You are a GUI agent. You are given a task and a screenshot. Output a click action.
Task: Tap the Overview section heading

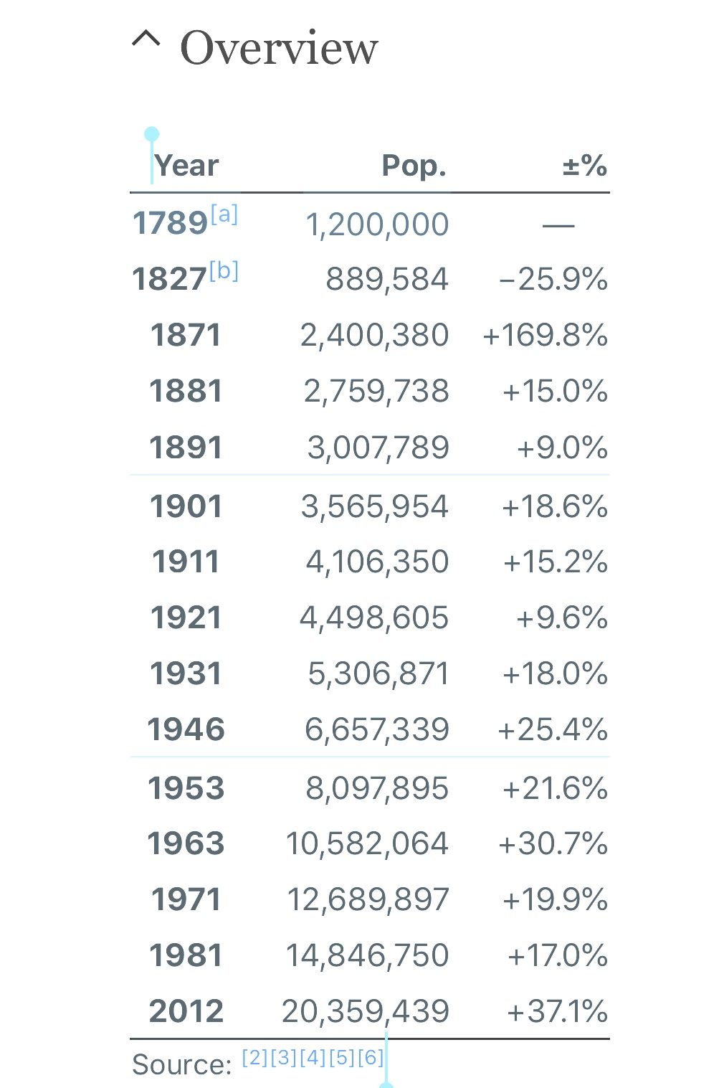(x=278, y=48)
